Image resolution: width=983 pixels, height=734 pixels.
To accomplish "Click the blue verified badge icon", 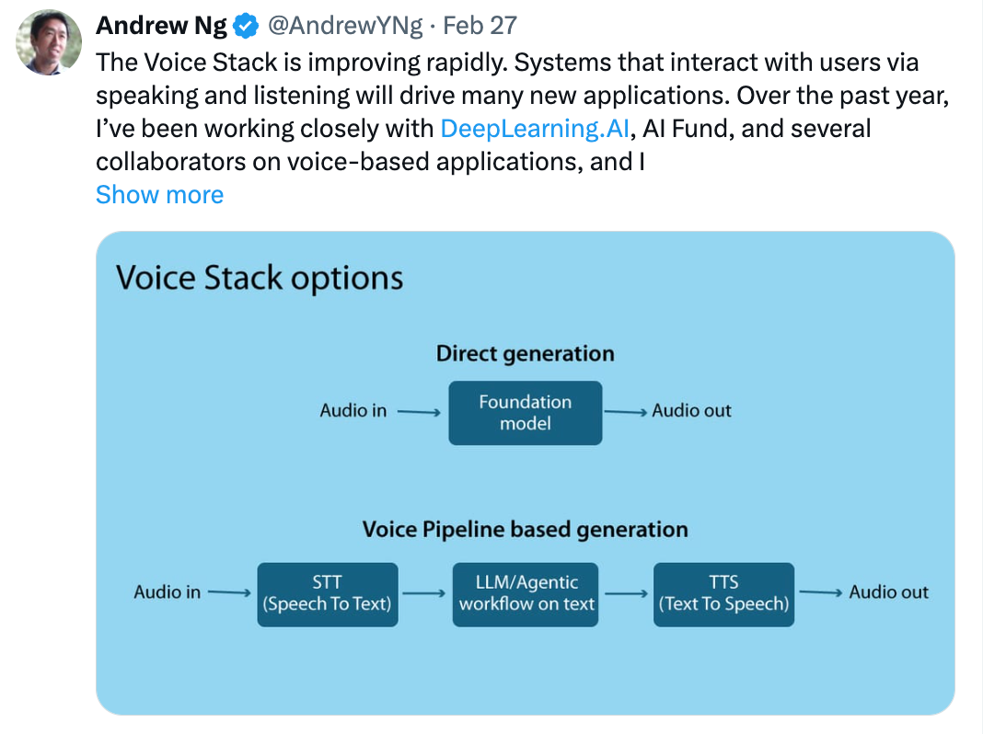I will 246,27.
